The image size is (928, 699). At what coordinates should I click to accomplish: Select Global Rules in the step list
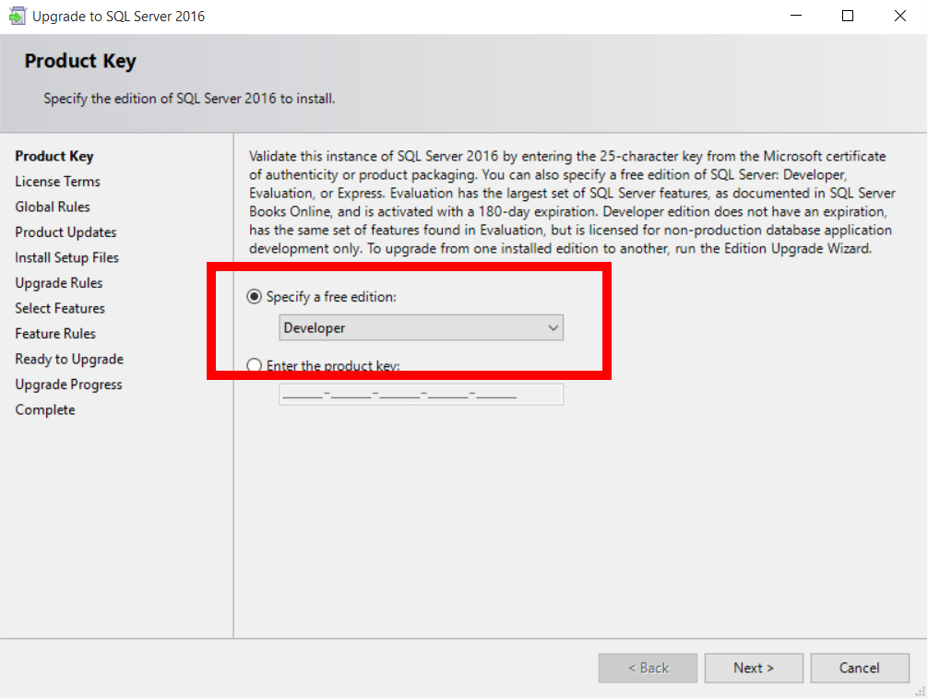tap(53, 207)
